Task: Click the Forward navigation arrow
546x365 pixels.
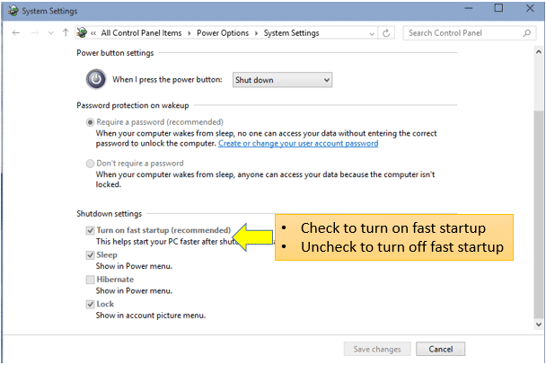Action: tap(35, 32)
